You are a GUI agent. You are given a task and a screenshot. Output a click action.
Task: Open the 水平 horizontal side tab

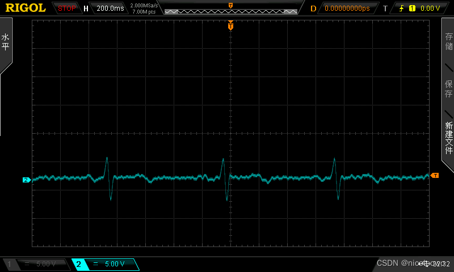[x=6, y=42]
